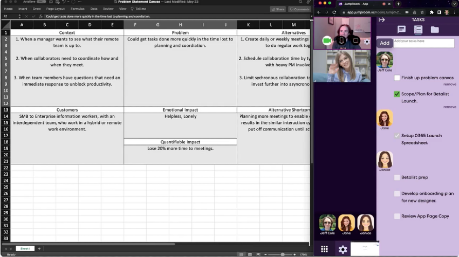Viewport: 459px width, 257px height.
Task: Check the Review App Page Copy task
Action: (397, 216)
